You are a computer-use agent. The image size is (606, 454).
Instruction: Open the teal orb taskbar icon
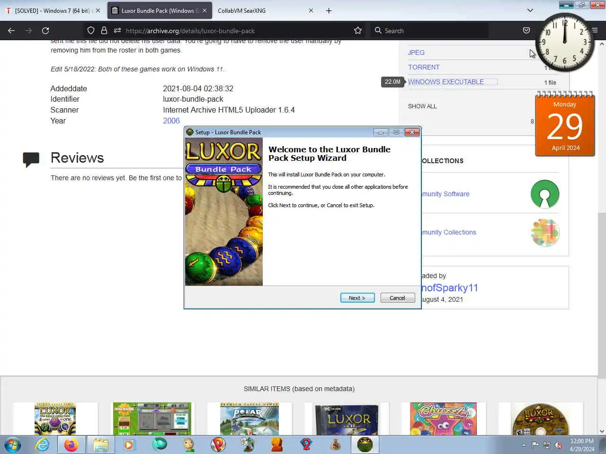[x=160, y=445]
